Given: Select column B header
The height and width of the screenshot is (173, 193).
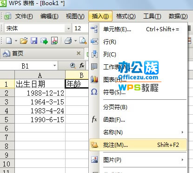Looking at the screenshot, I should click(x=77, y=75).
